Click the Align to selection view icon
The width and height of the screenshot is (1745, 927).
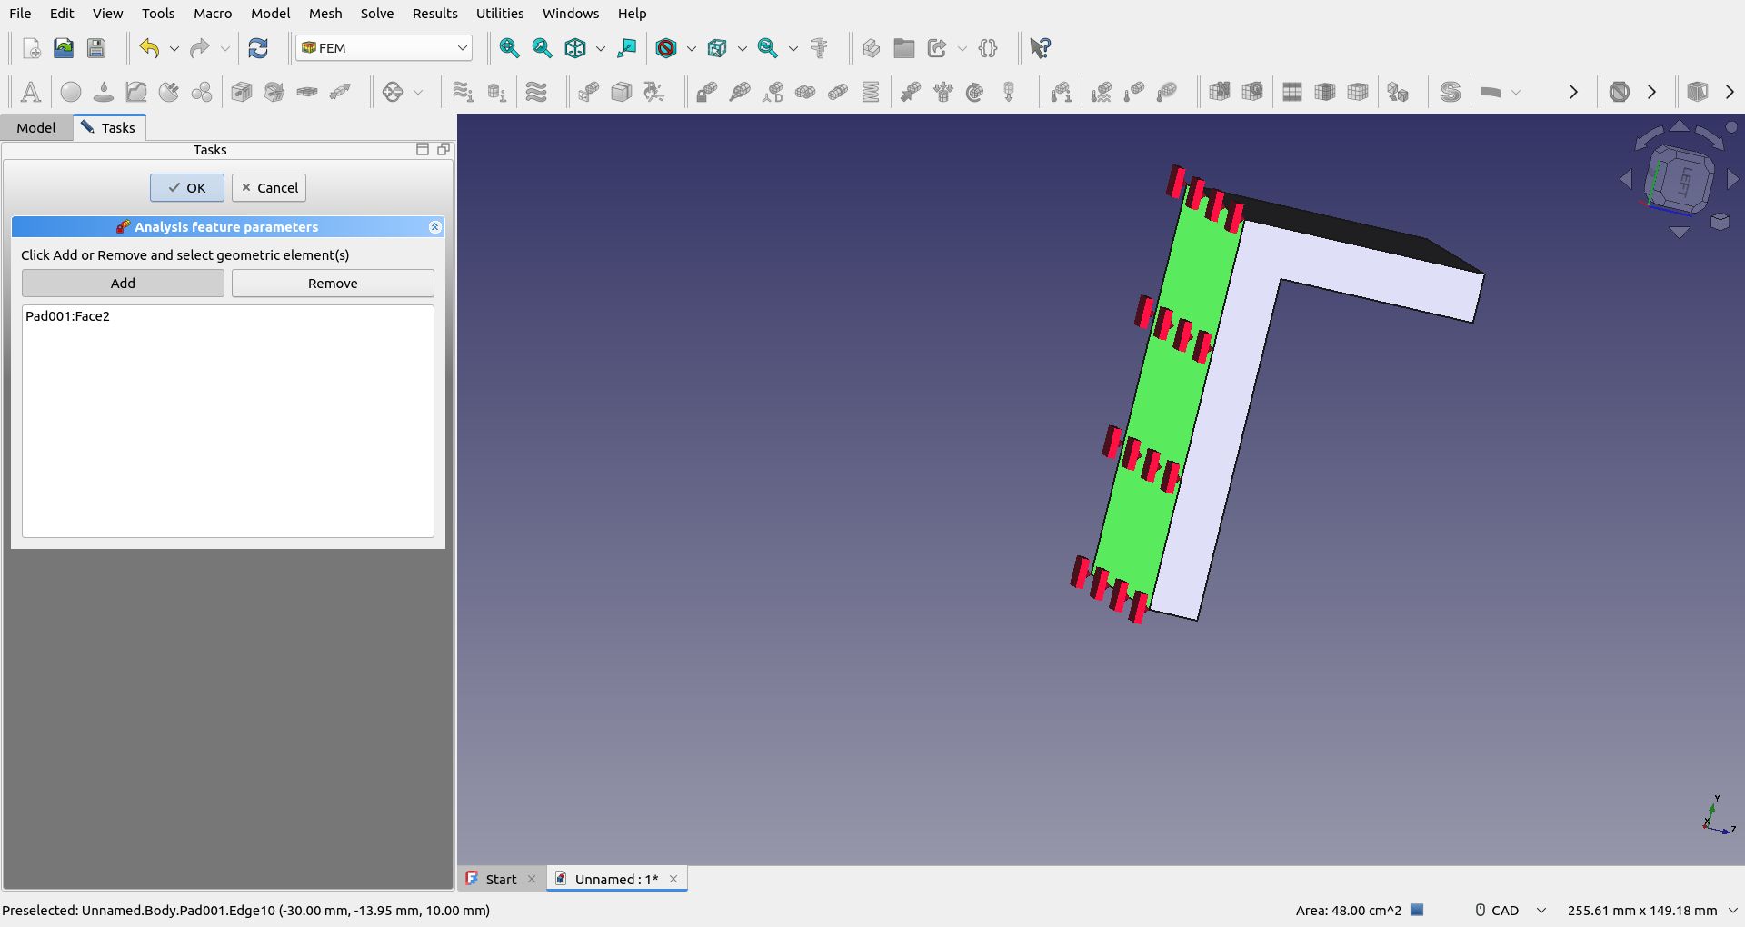(626, 48)
